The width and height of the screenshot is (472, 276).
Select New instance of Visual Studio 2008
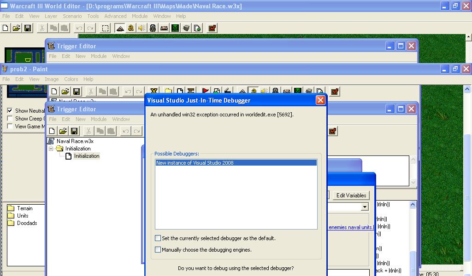point(236,163)
